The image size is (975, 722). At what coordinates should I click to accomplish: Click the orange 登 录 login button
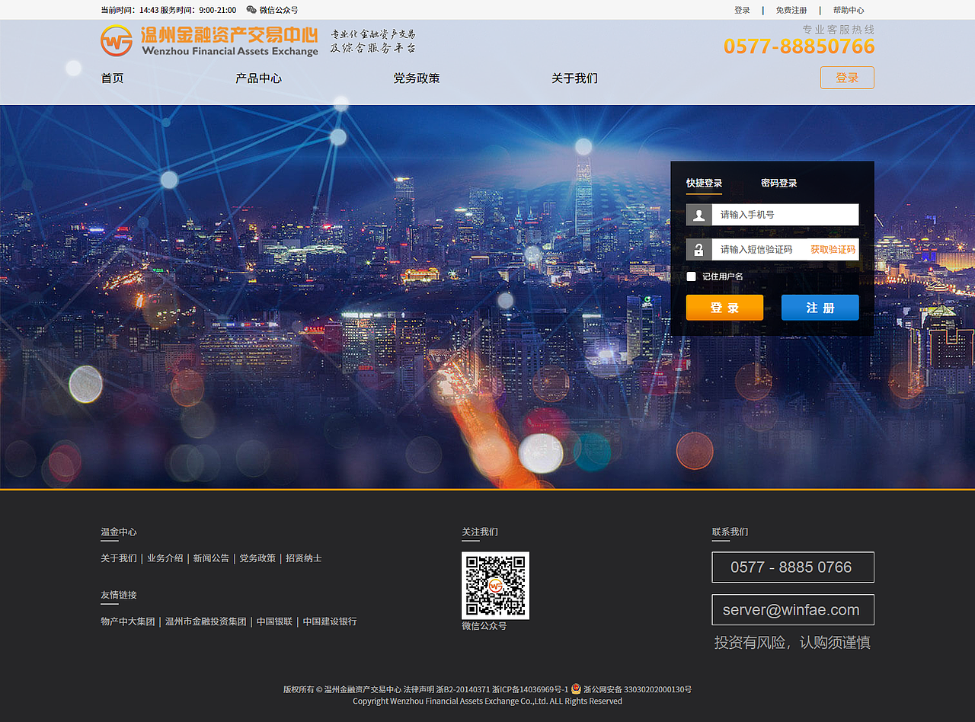pyautogui.click(x=724, y=307)
